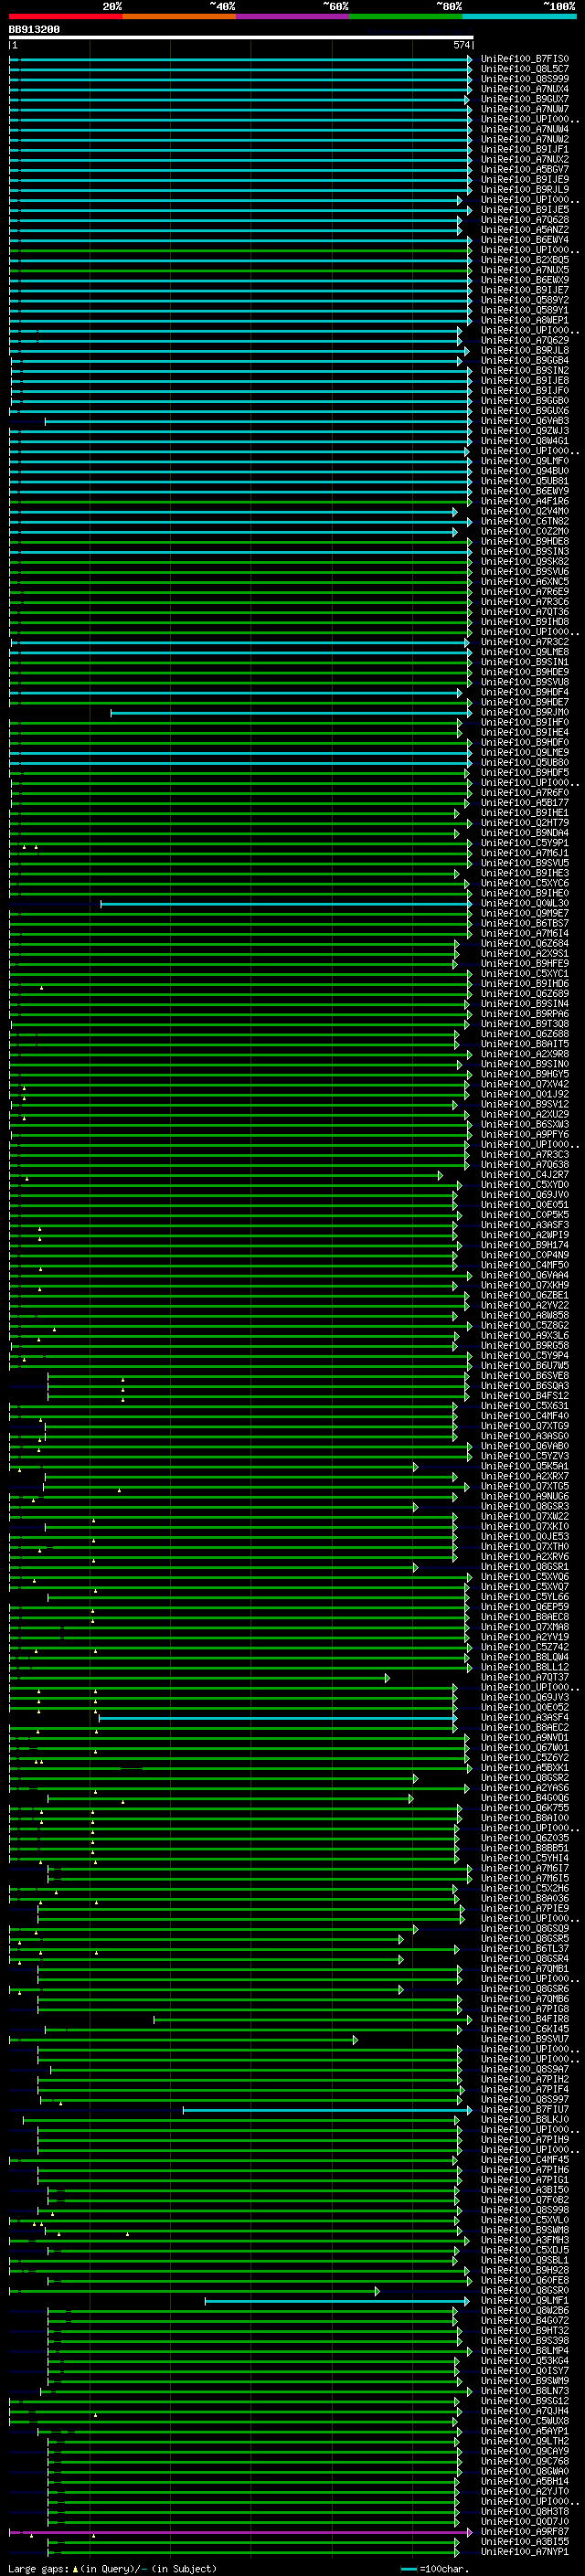Select hit label UniRef100_B9RJL9
The width and height of the screenshot is (585, 2576).
point(524,190)
